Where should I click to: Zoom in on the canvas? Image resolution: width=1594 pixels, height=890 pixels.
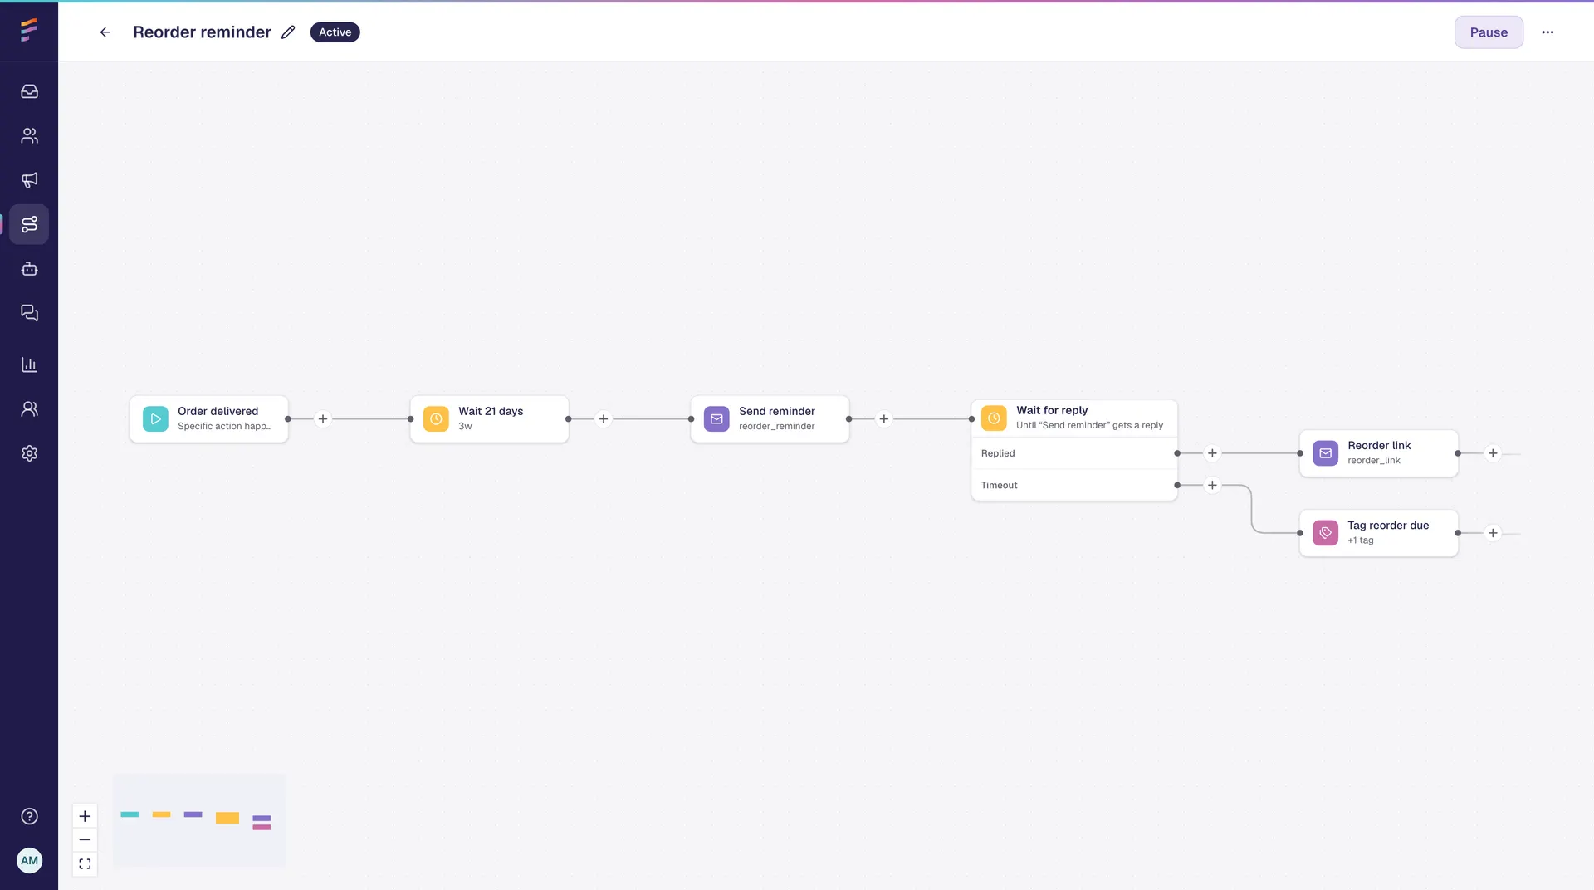pyautogui.click(x=85, y=816)
